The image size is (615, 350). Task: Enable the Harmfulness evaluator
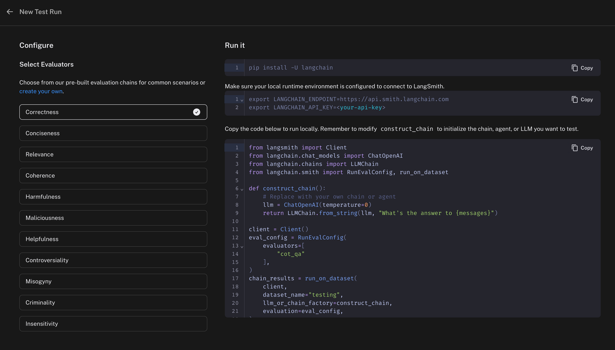(x=113, y=197)
